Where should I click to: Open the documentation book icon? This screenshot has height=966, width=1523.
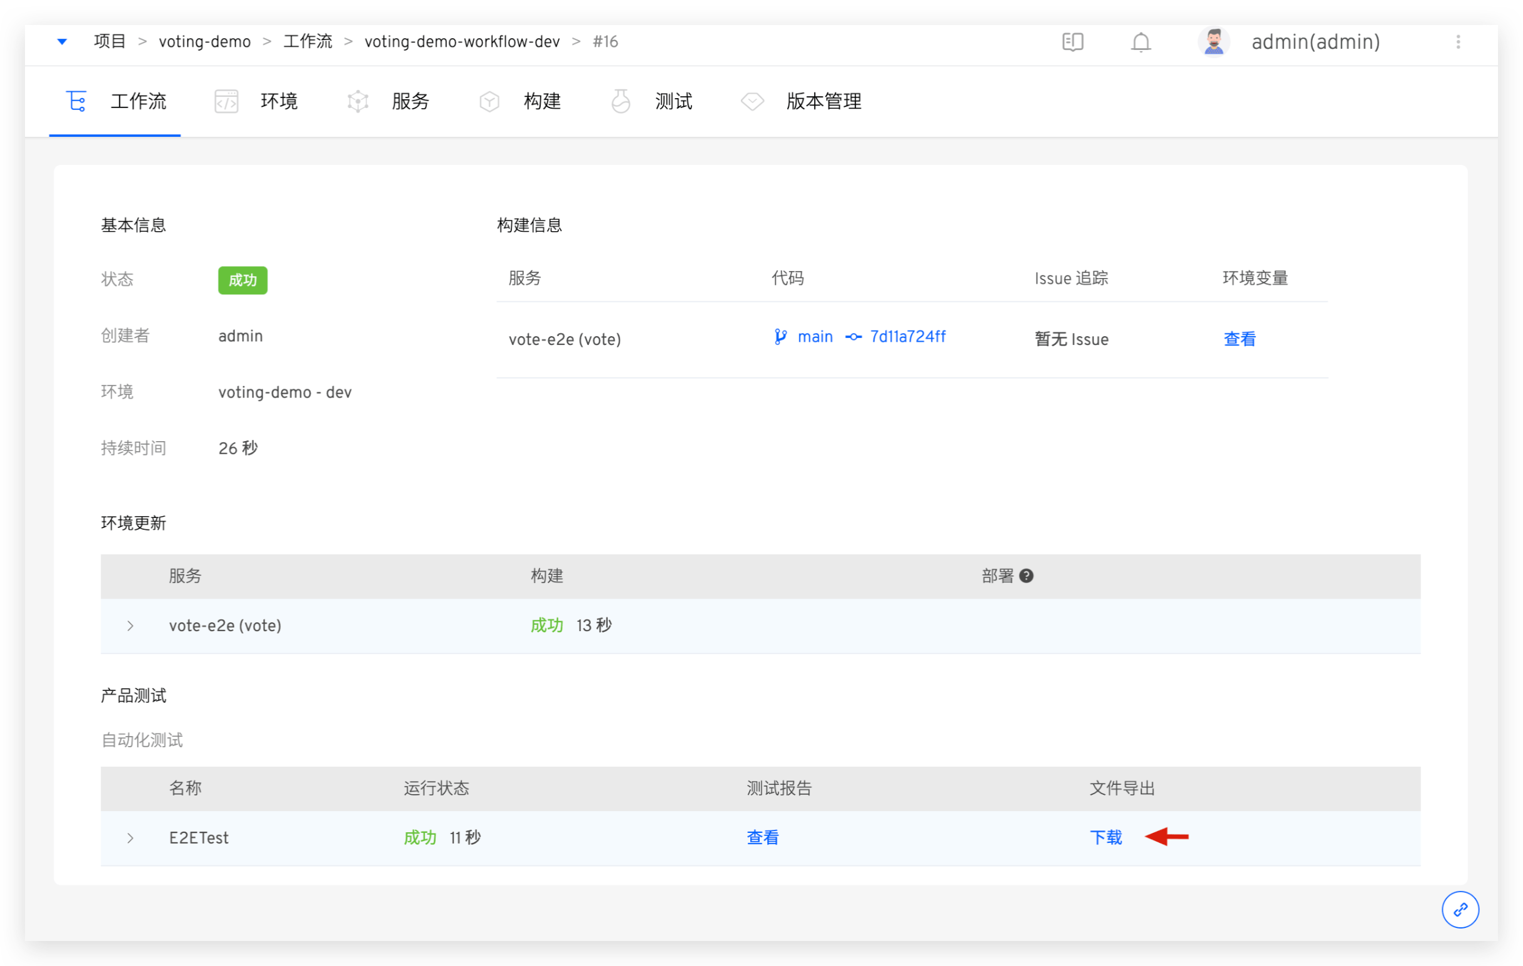[x=1073, y=42]
